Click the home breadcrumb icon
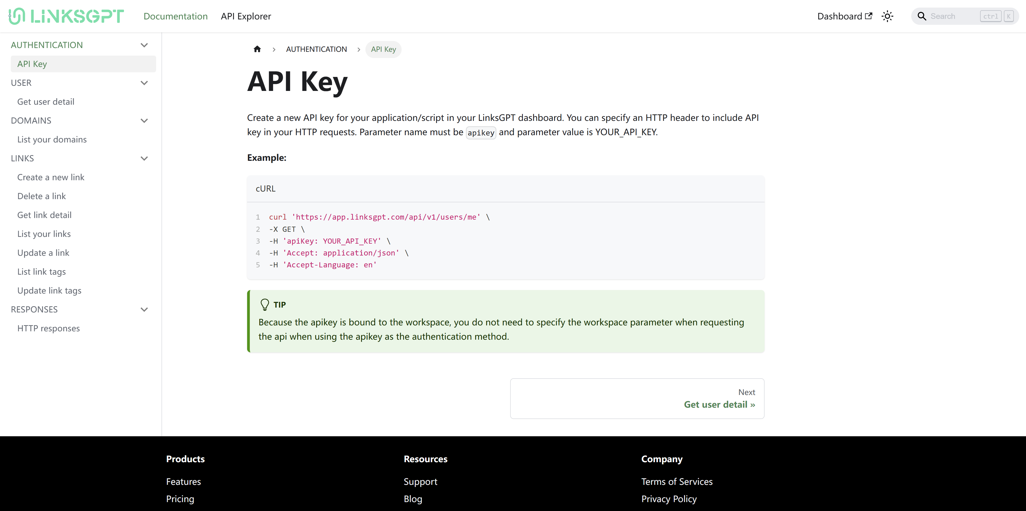The height and width of the screenshot is (511, 1026). (x=257, y=49)
